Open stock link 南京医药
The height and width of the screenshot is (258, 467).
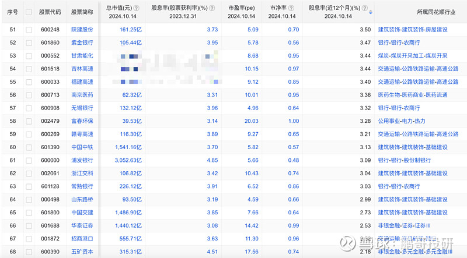tap(82, 95)
